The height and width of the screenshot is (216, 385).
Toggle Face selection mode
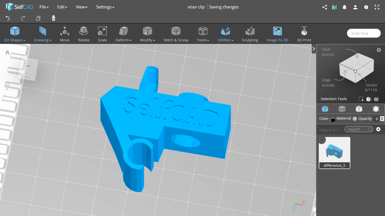coord(328,52)
